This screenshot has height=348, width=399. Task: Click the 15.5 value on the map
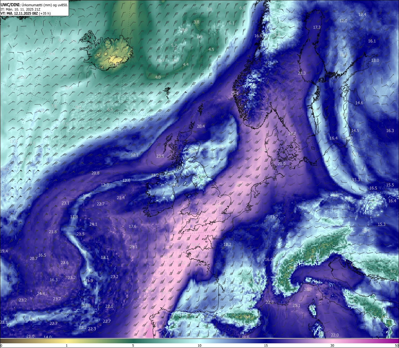390,185
